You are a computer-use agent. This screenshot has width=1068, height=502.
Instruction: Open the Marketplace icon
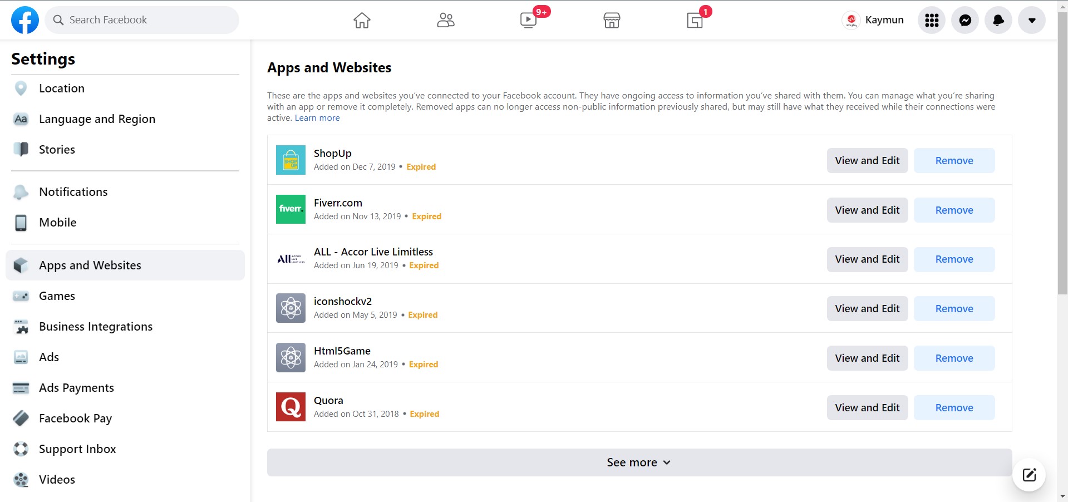tap(612, 20)
